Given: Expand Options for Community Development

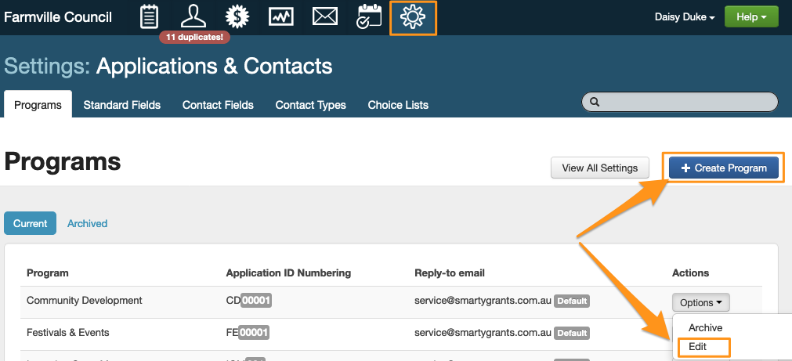Looking at the screenshot, I should 700,302.
